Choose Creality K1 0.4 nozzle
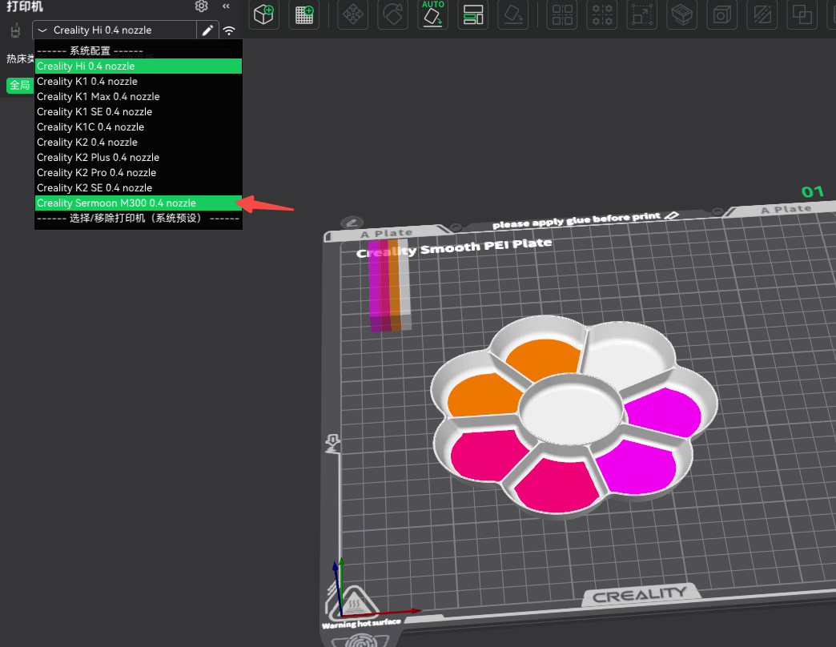Screen dimensions: 836x647 [x=138, y=82]
